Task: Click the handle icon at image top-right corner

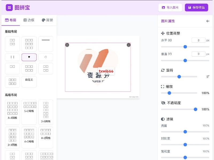Action: coord(129,45)
